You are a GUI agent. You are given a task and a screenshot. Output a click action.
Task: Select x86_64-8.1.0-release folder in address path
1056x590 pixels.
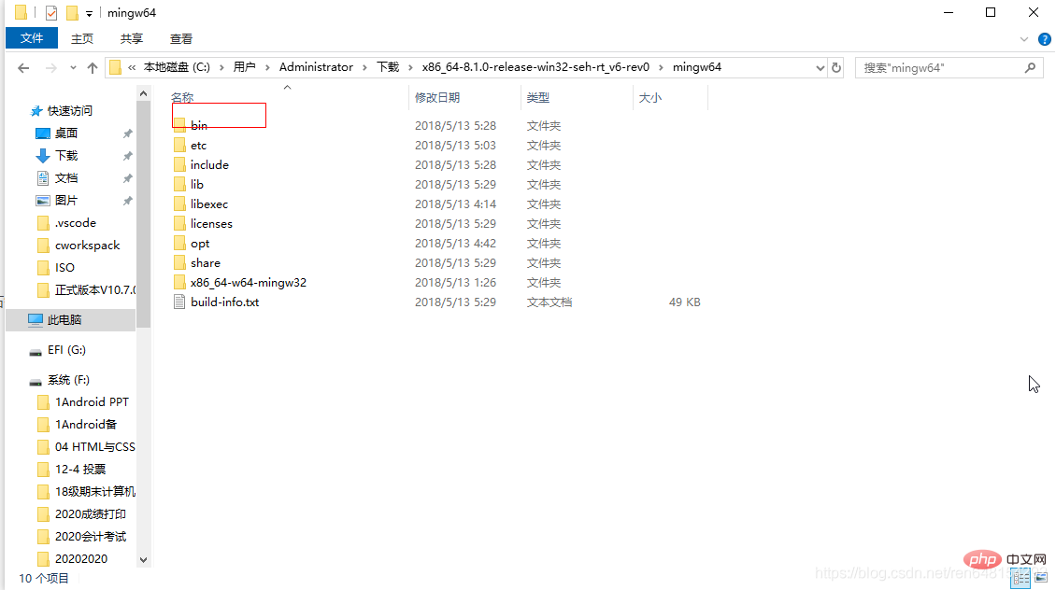point(535,67)
